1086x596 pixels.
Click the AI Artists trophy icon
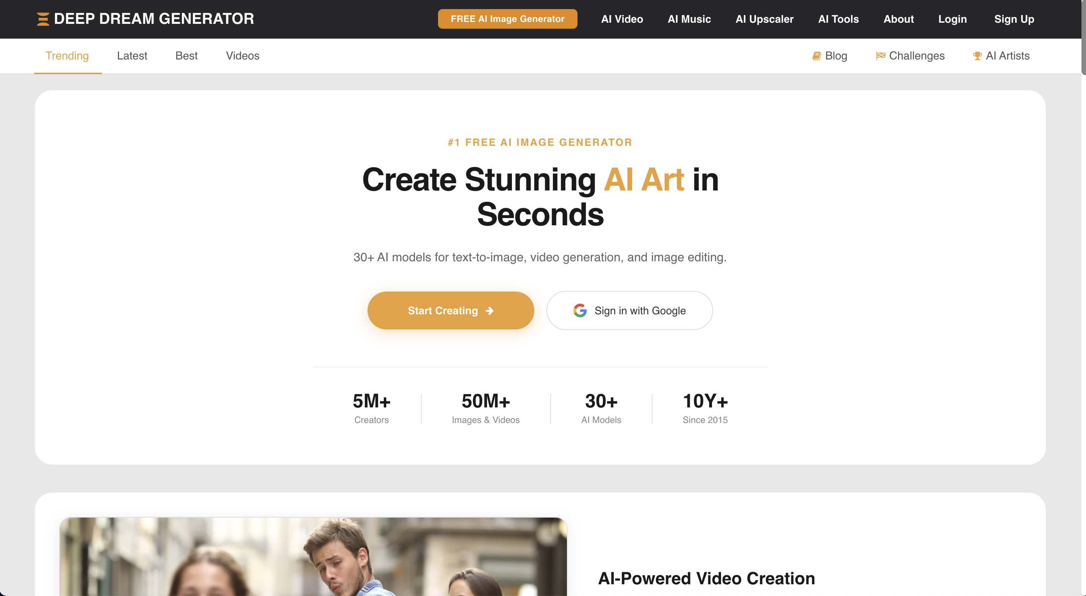977,56
